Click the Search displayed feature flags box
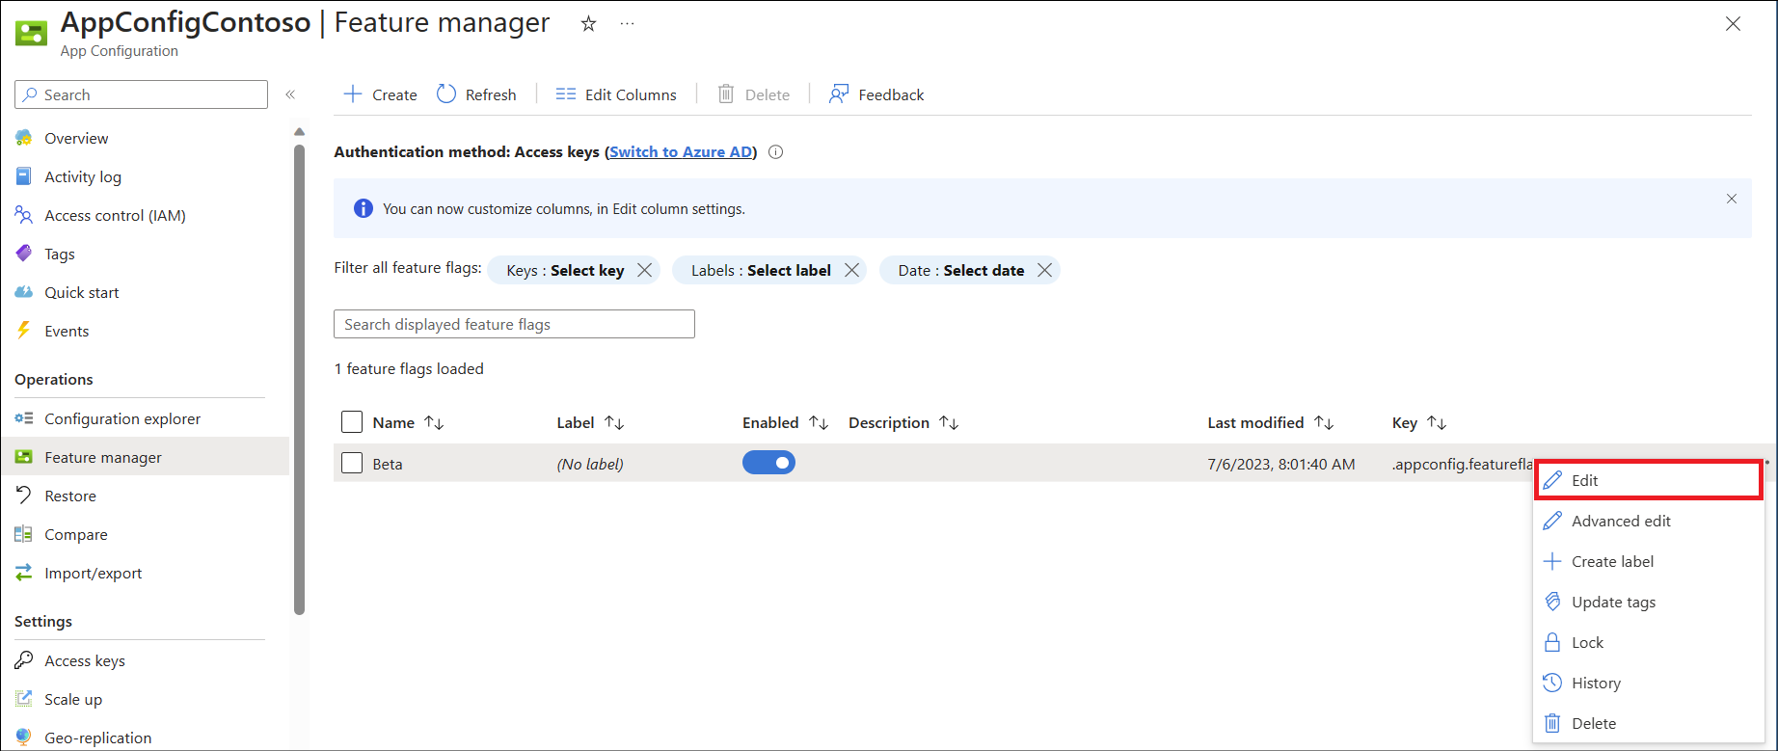The image size is (1778, 751). pyautogui.click(x=514, y=324)
